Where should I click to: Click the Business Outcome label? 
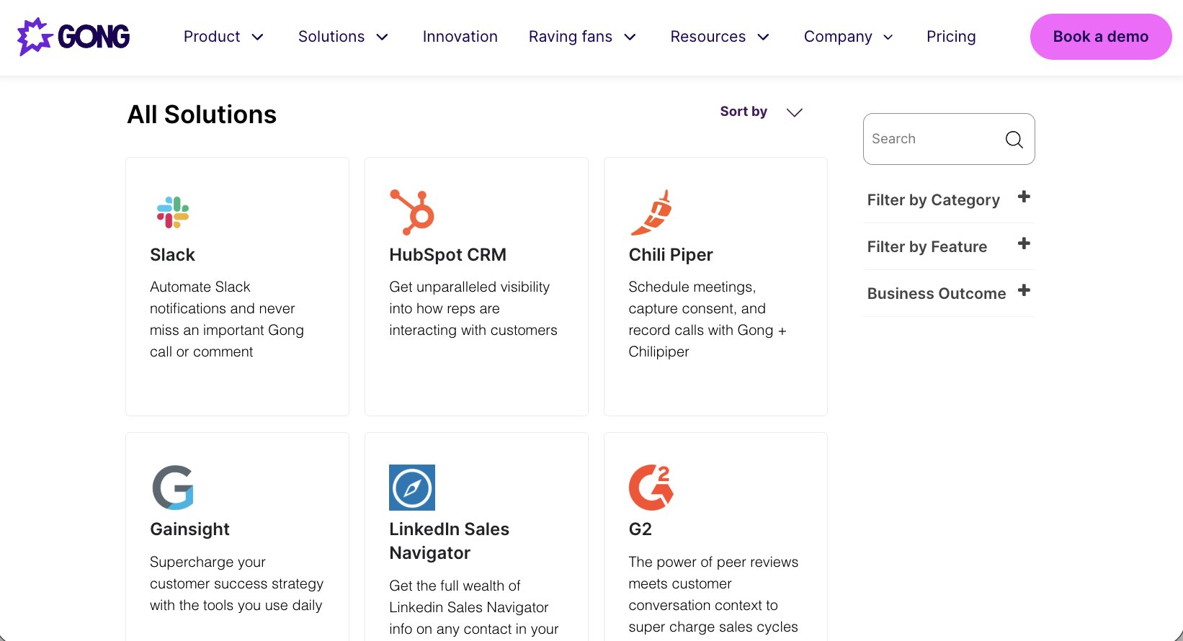[937, 294]
